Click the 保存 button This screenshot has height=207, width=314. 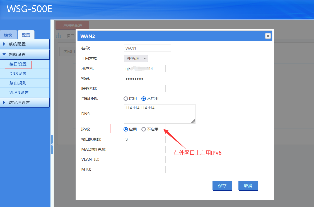(222, 186)
